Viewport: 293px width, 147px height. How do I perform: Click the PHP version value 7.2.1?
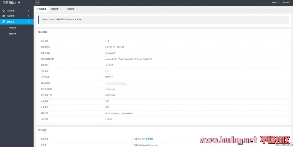click(x=107, y=71)
